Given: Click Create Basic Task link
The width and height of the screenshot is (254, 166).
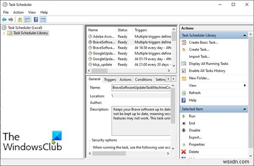Looking at the screenshot, I should click(203, 43).
